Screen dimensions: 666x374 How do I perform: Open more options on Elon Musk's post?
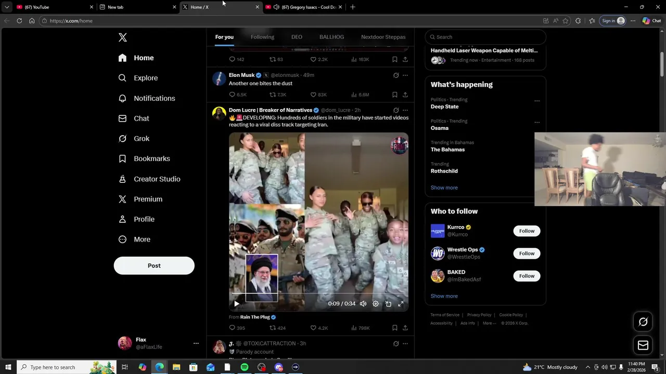pyautogui.click(x=405, y=75)
